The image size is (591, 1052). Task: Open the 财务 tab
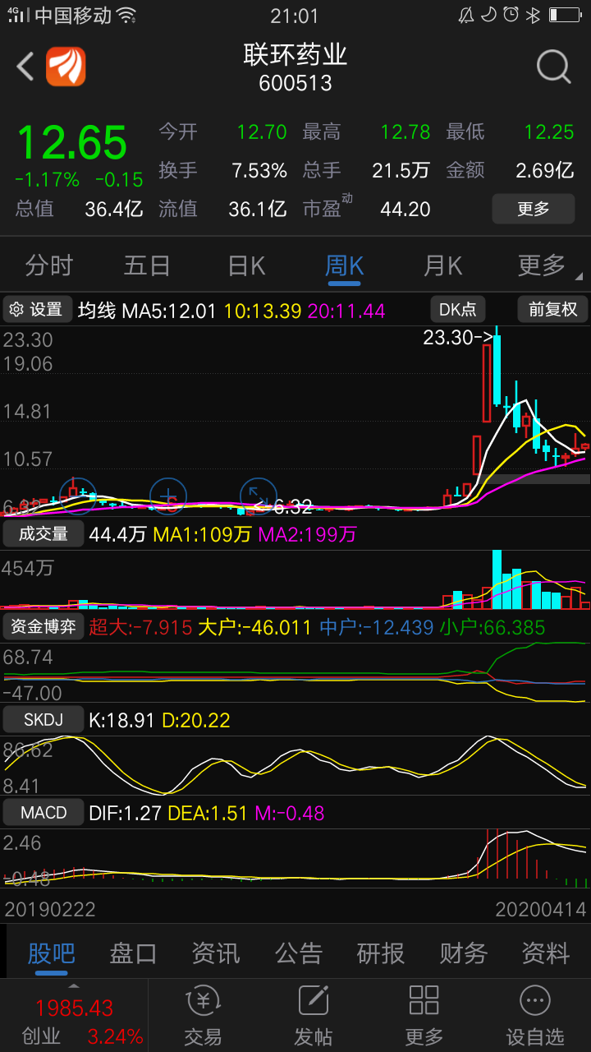[464, 953]
